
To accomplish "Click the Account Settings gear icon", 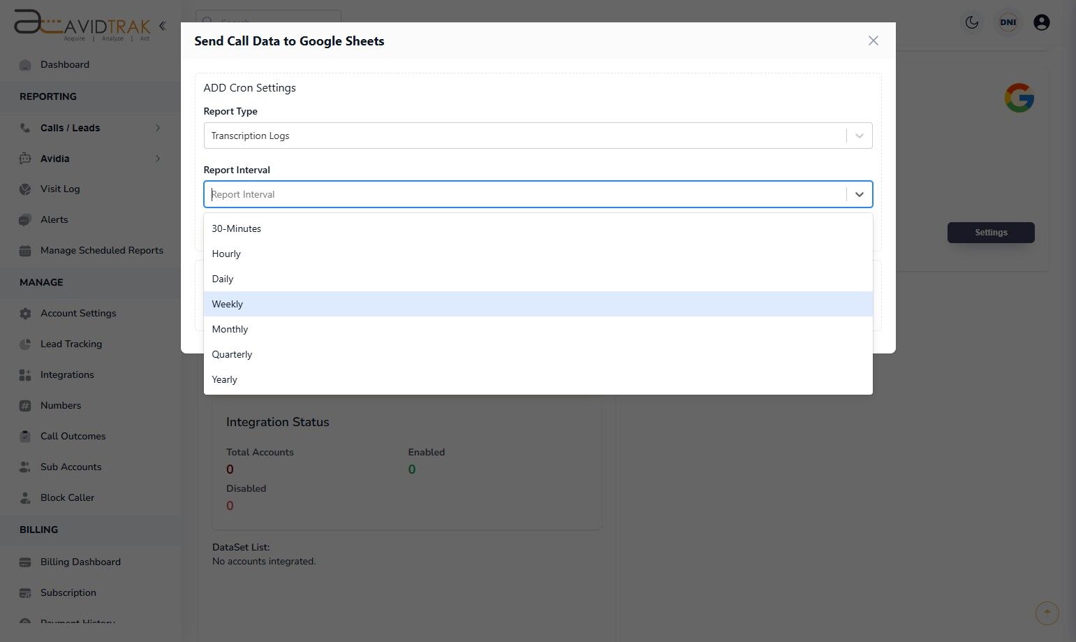I will coord(25,314).
